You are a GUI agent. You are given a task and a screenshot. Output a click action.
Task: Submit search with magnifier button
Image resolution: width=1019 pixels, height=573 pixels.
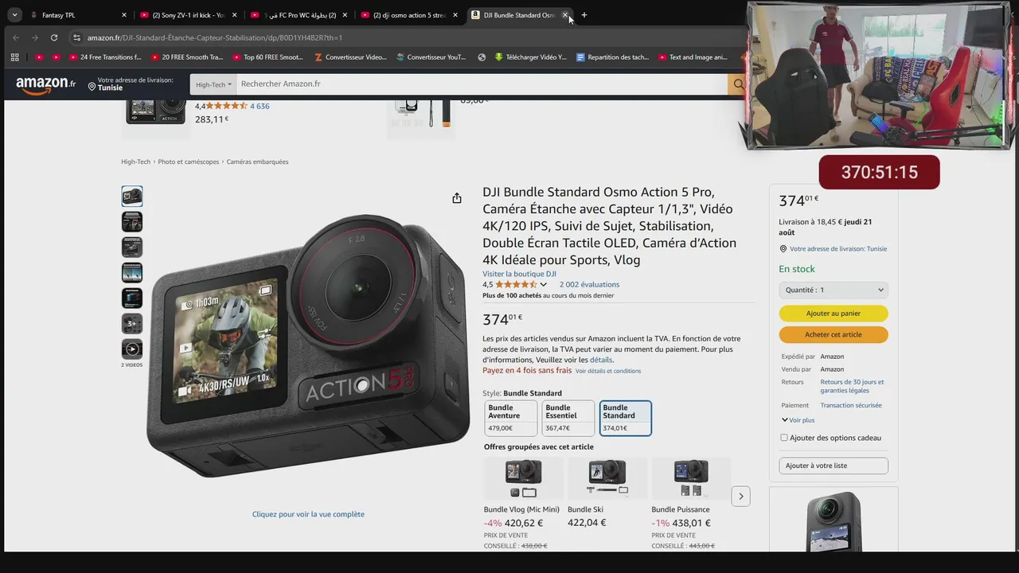click(x=738, y=84)
